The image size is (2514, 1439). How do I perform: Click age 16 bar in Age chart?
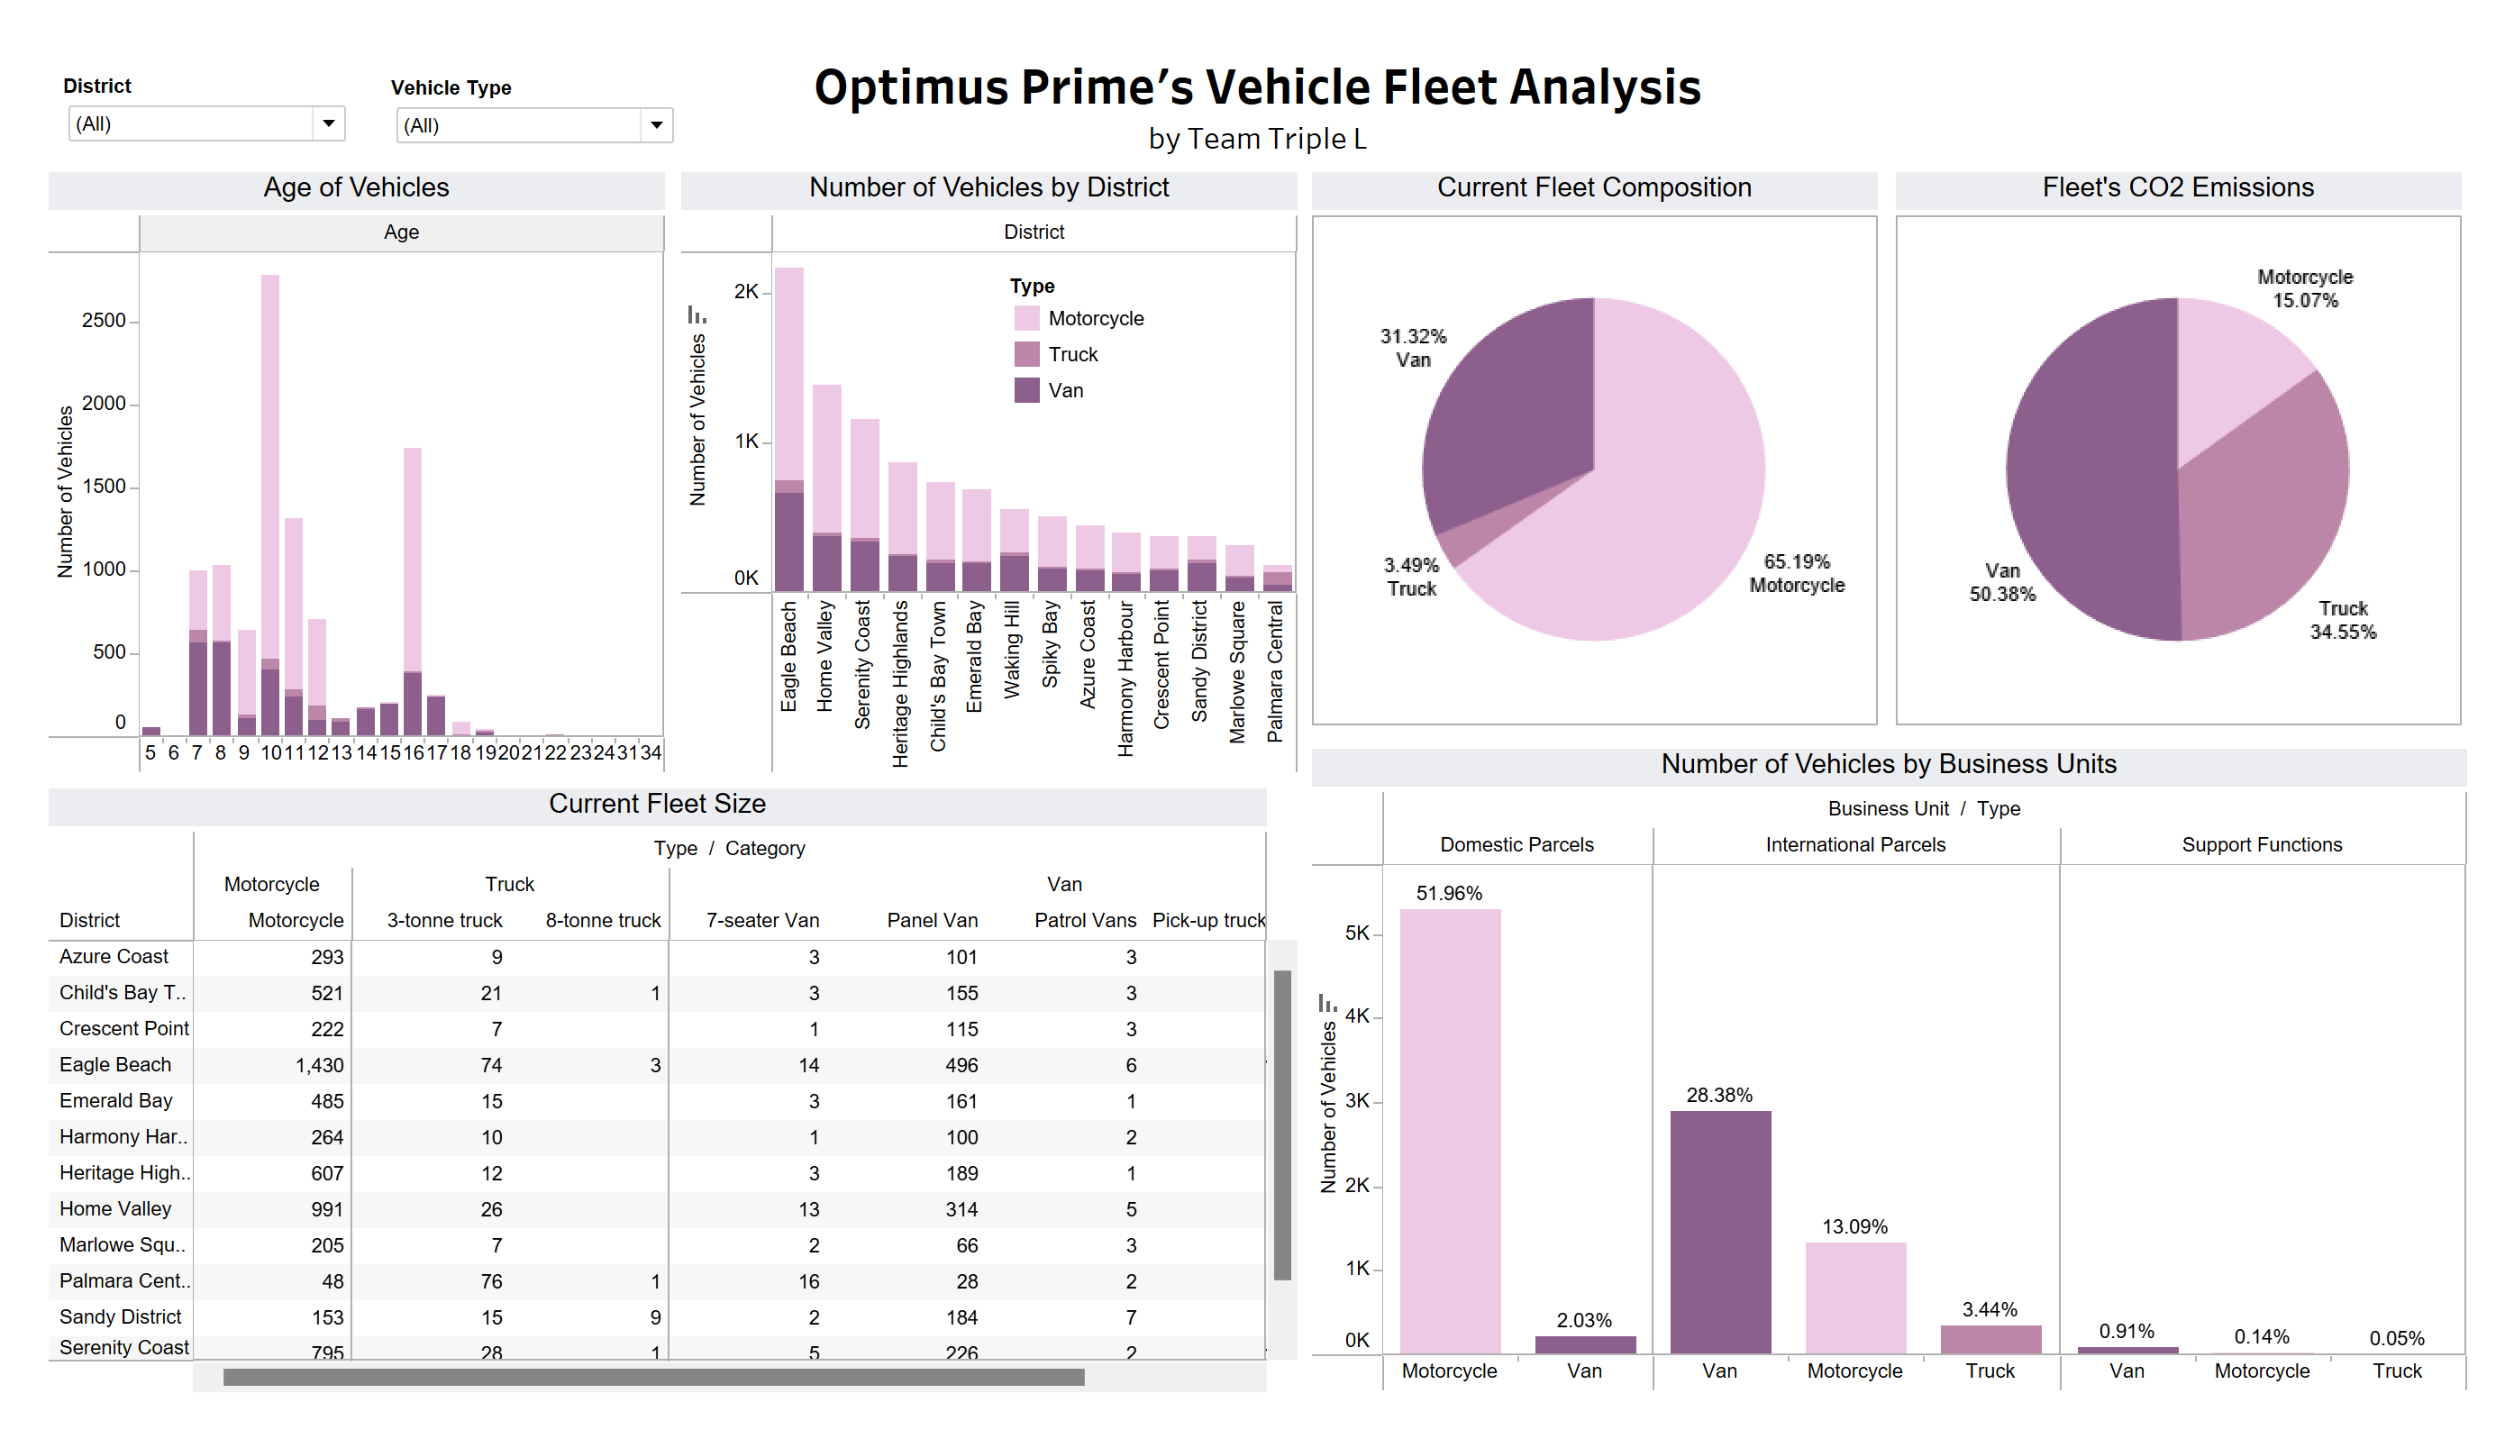tap(412, 591)
